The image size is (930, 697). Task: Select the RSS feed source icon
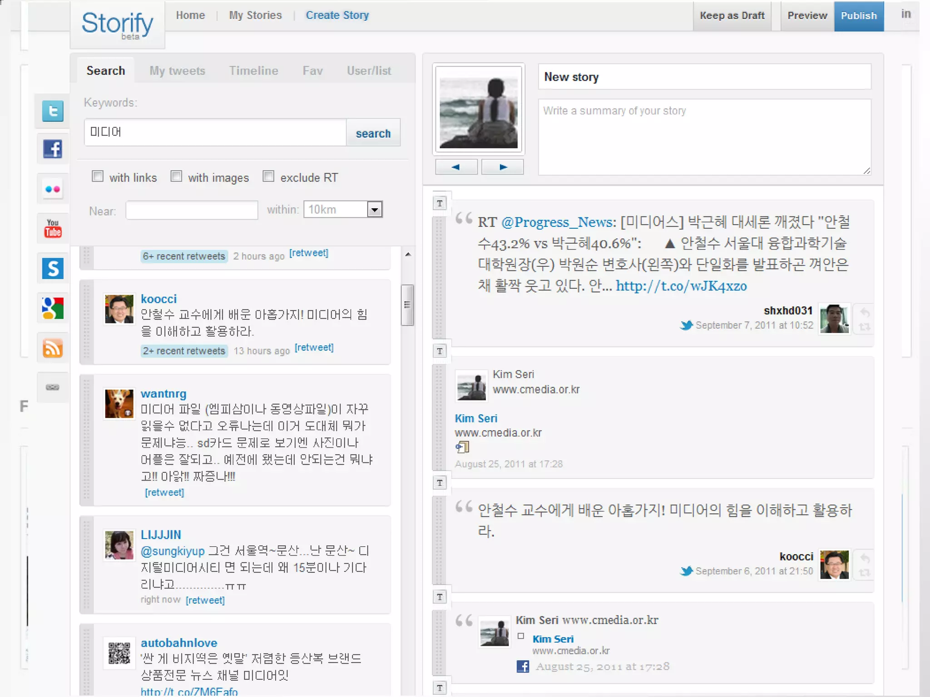(53, 348)
